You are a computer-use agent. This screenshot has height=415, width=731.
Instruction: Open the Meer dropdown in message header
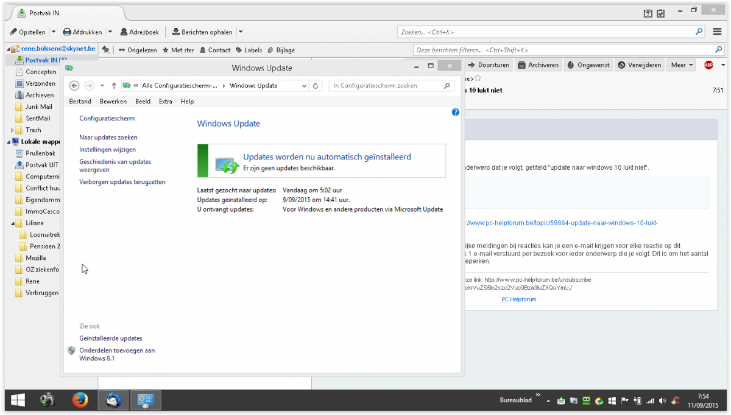tap(682, 65)
